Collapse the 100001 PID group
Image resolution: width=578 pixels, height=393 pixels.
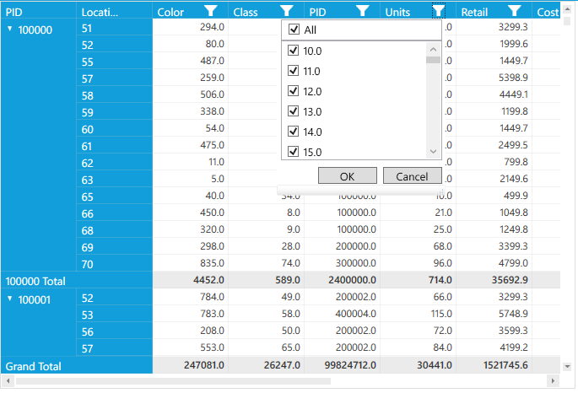tap(10, 299)
